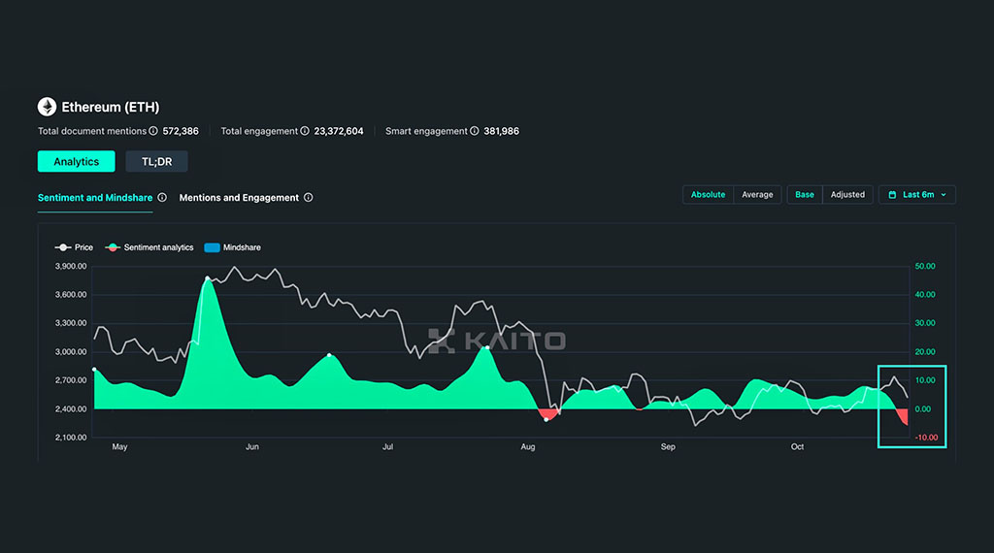The height and width of the screenshot is (553, 994).
Task: Click info icon next to Sentiment and Mindshare
Action: [162, 198]
